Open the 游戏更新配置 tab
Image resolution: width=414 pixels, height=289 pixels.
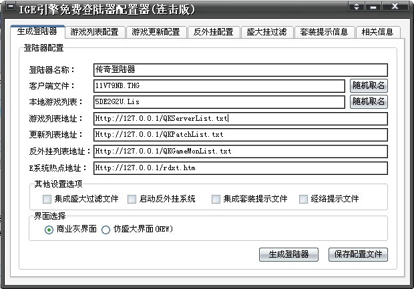pyautogui.click(x=156, y=32)
